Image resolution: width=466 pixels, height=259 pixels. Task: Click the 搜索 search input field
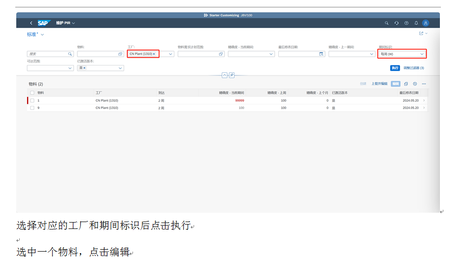pyautogui.click(x=47, y=54)
